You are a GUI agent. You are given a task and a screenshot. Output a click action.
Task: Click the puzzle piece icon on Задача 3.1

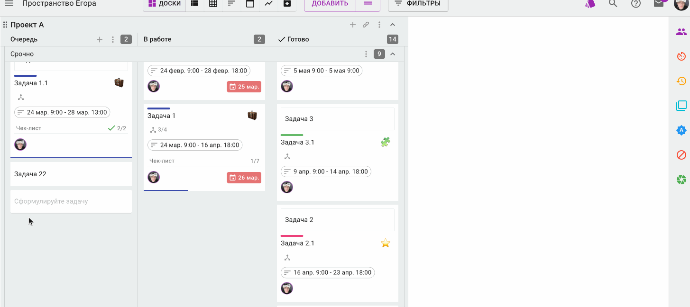click(386, 142)
